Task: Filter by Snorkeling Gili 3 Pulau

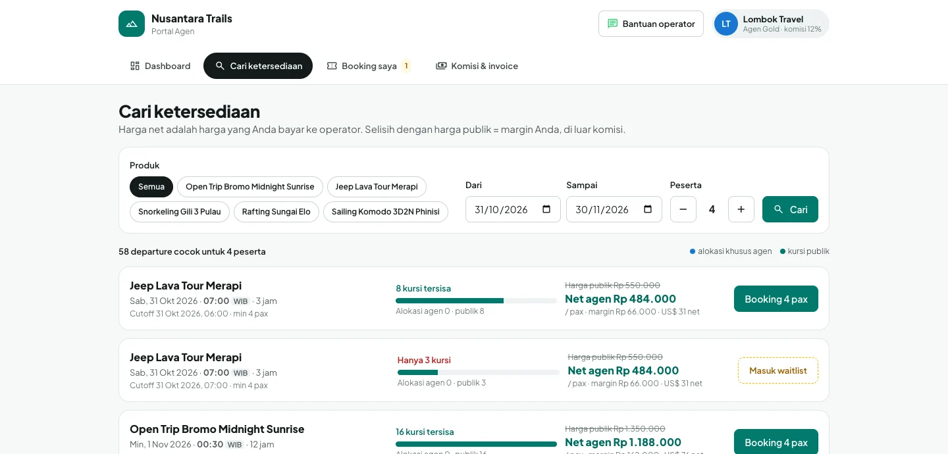Action: tap(180, 212)
